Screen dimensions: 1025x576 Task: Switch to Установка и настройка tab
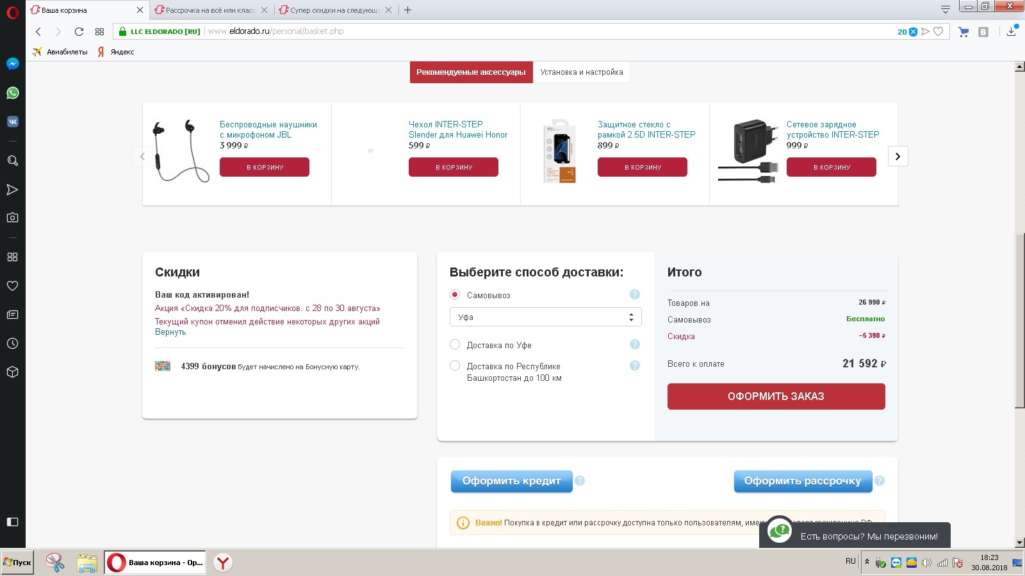click(x=581, y=72)
